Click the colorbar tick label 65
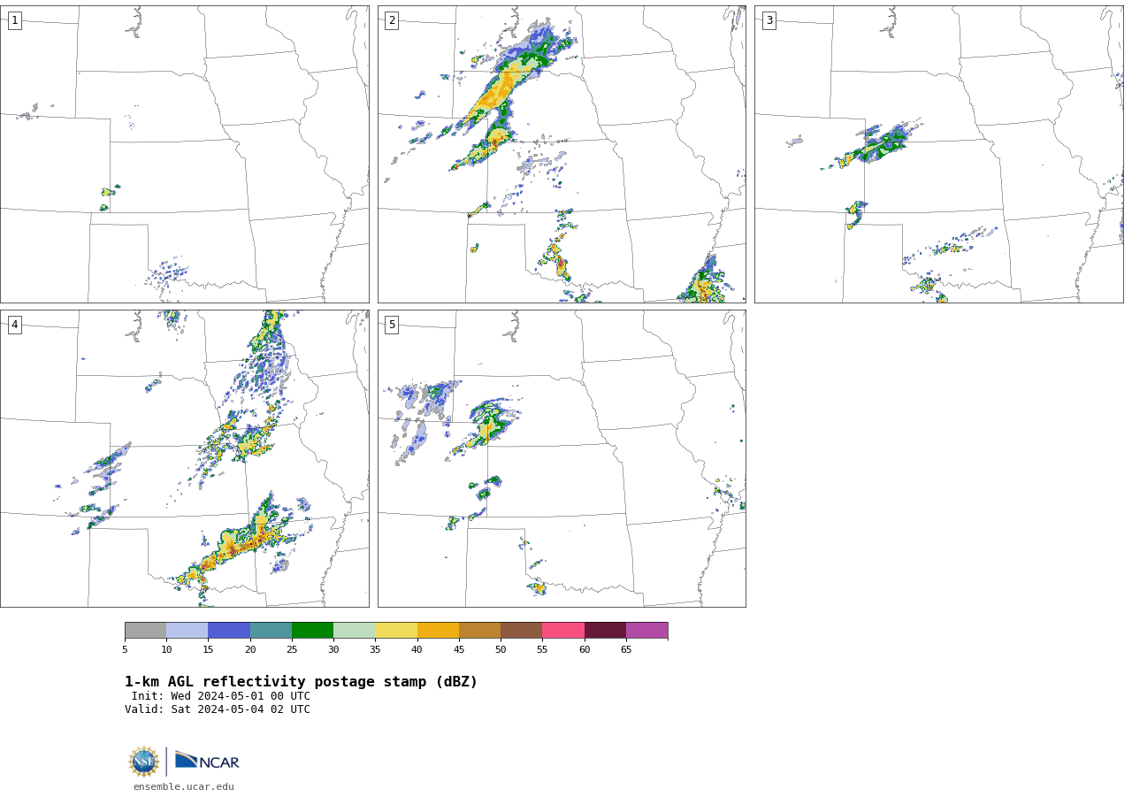Image resolution: width=1132 pixels, height=797 pixels. point(626,650)
